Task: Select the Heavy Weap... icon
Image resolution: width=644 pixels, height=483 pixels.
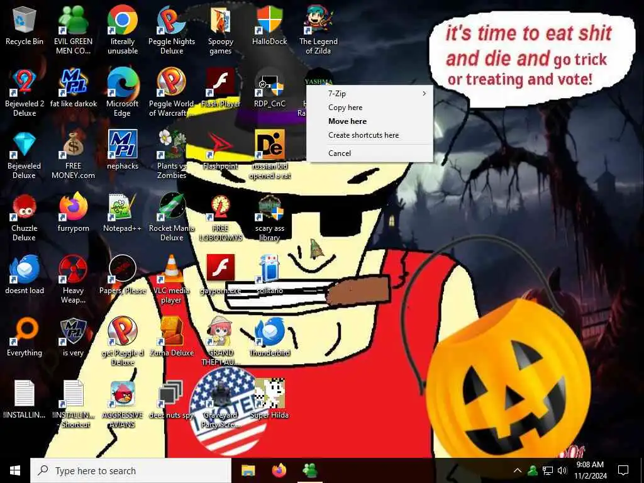Action: [74, 270]
